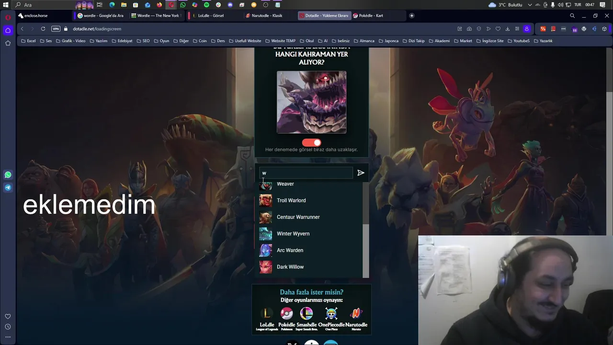Go back to the previous page
613x345 pixels.
(x=22, y=29)
